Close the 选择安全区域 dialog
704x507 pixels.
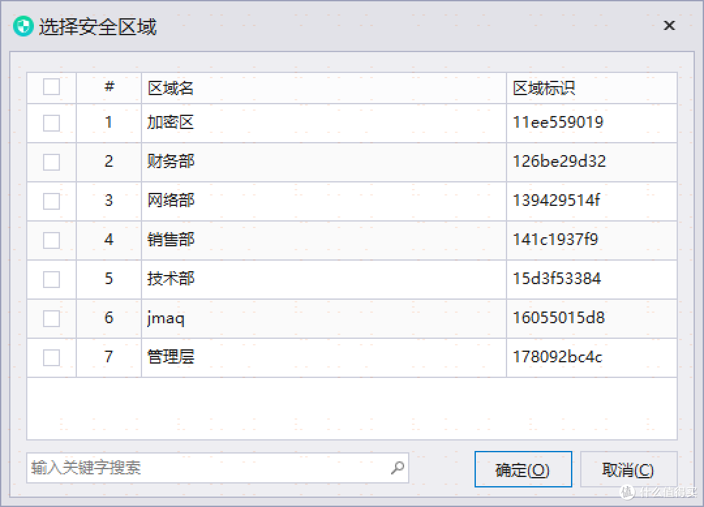click(x=669, y=25)
